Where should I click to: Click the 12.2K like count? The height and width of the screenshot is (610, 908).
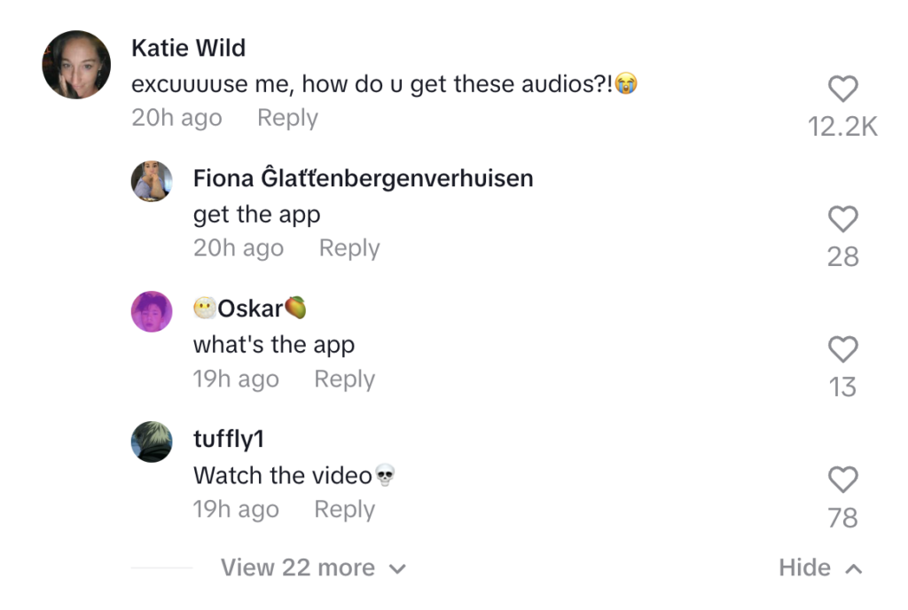coord(842,127)
